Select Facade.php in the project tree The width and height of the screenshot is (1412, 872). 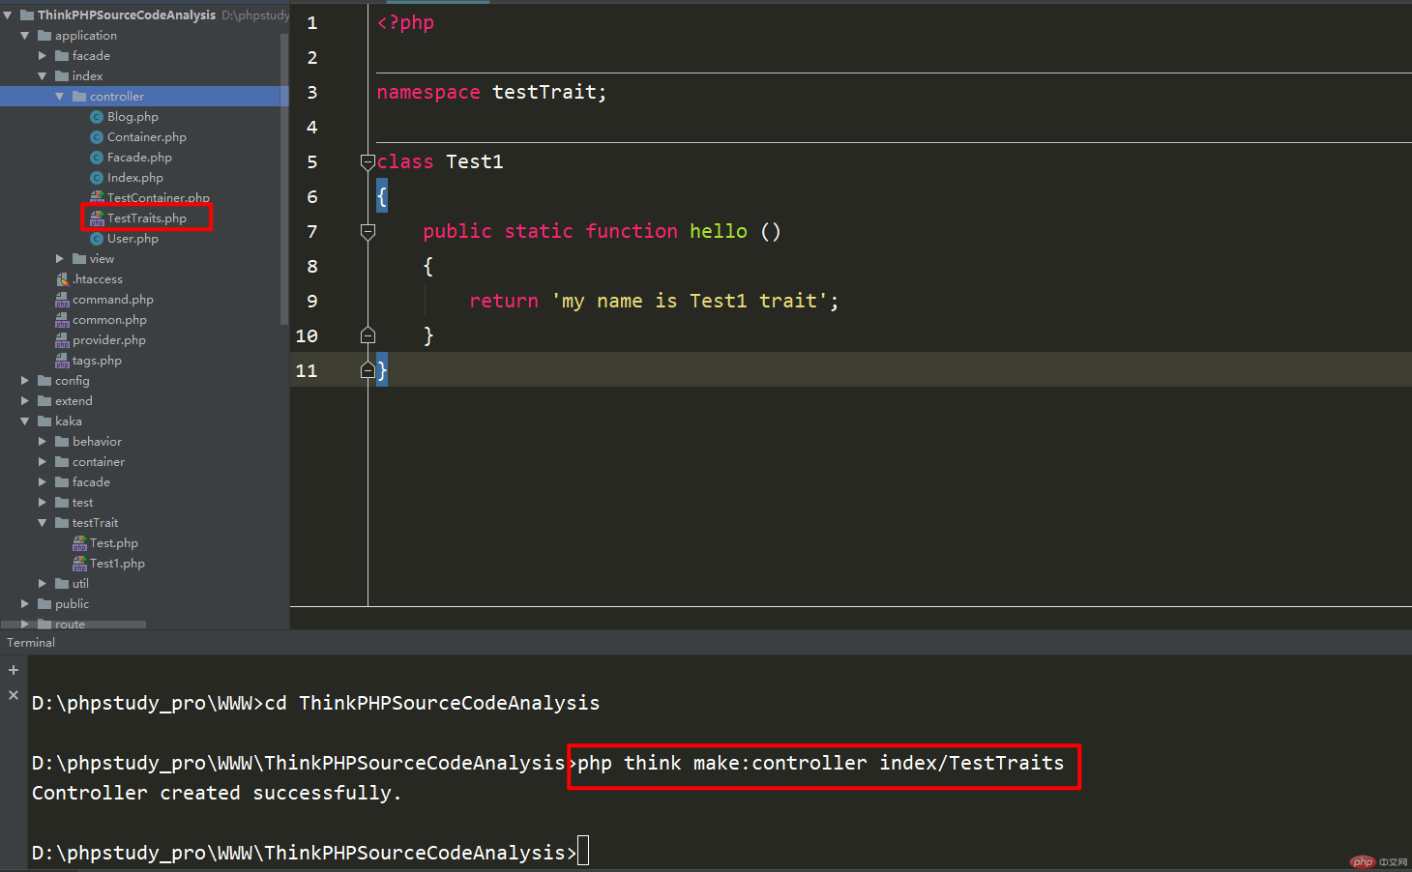[x=139, y=158]
